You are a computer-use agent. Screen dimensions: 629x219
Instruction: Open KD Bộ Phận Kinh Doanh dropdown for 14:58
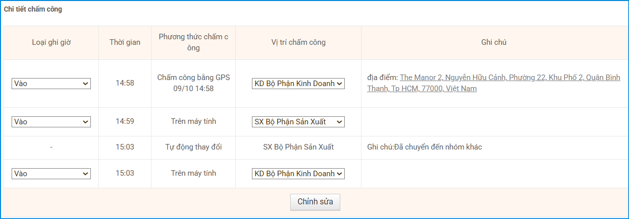click(x=298, y=84)
